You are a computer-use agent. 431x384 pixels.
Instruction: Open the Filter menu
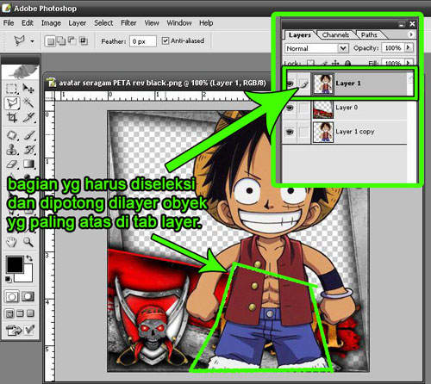(128, 23)
